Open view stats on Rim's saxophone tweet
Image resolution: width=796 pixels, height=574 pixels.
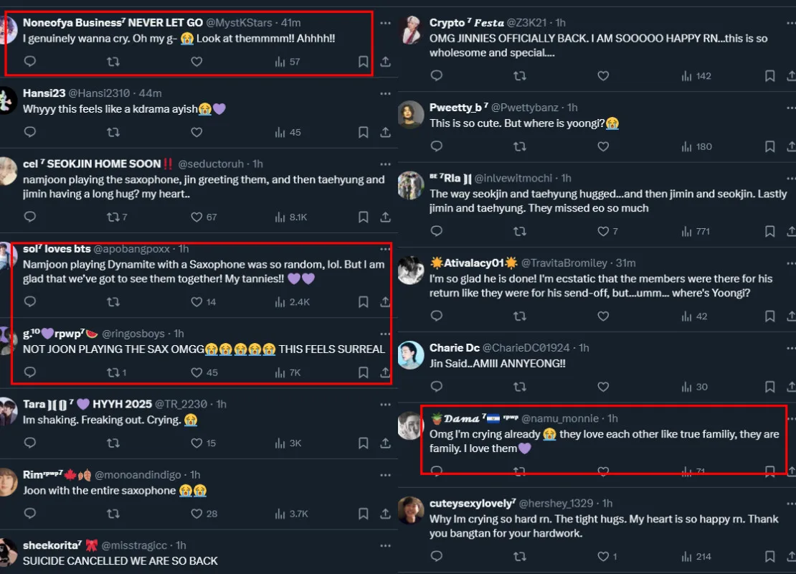pos(292,514)
